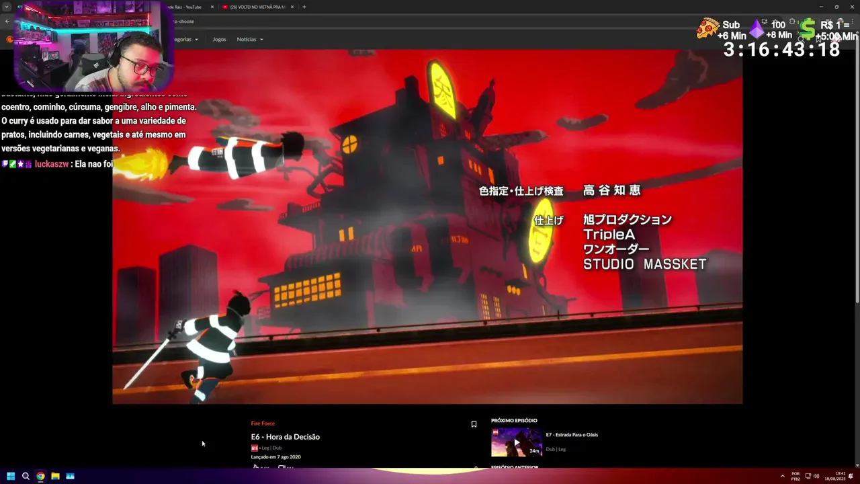
Task: Open the volume tray icon
Action: (x=816, y=476)
